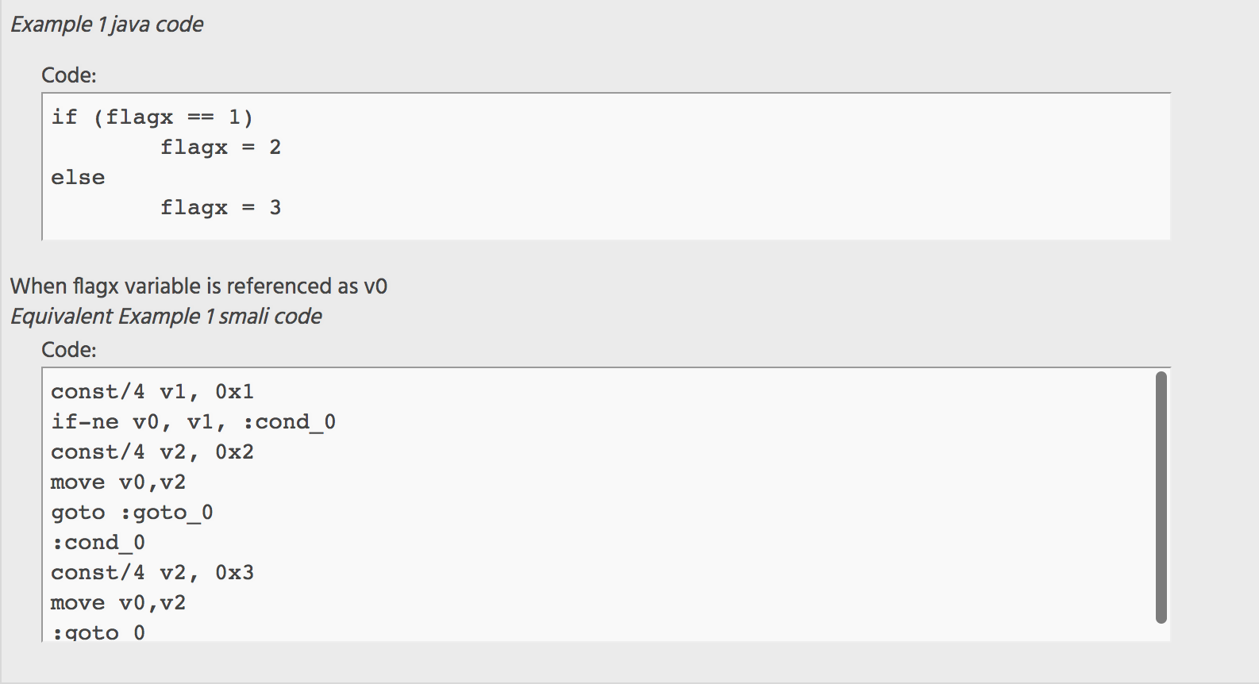Click the 'flagx = 2' code line
Viewport: 1259px width, 684px height.
[221, 148]
